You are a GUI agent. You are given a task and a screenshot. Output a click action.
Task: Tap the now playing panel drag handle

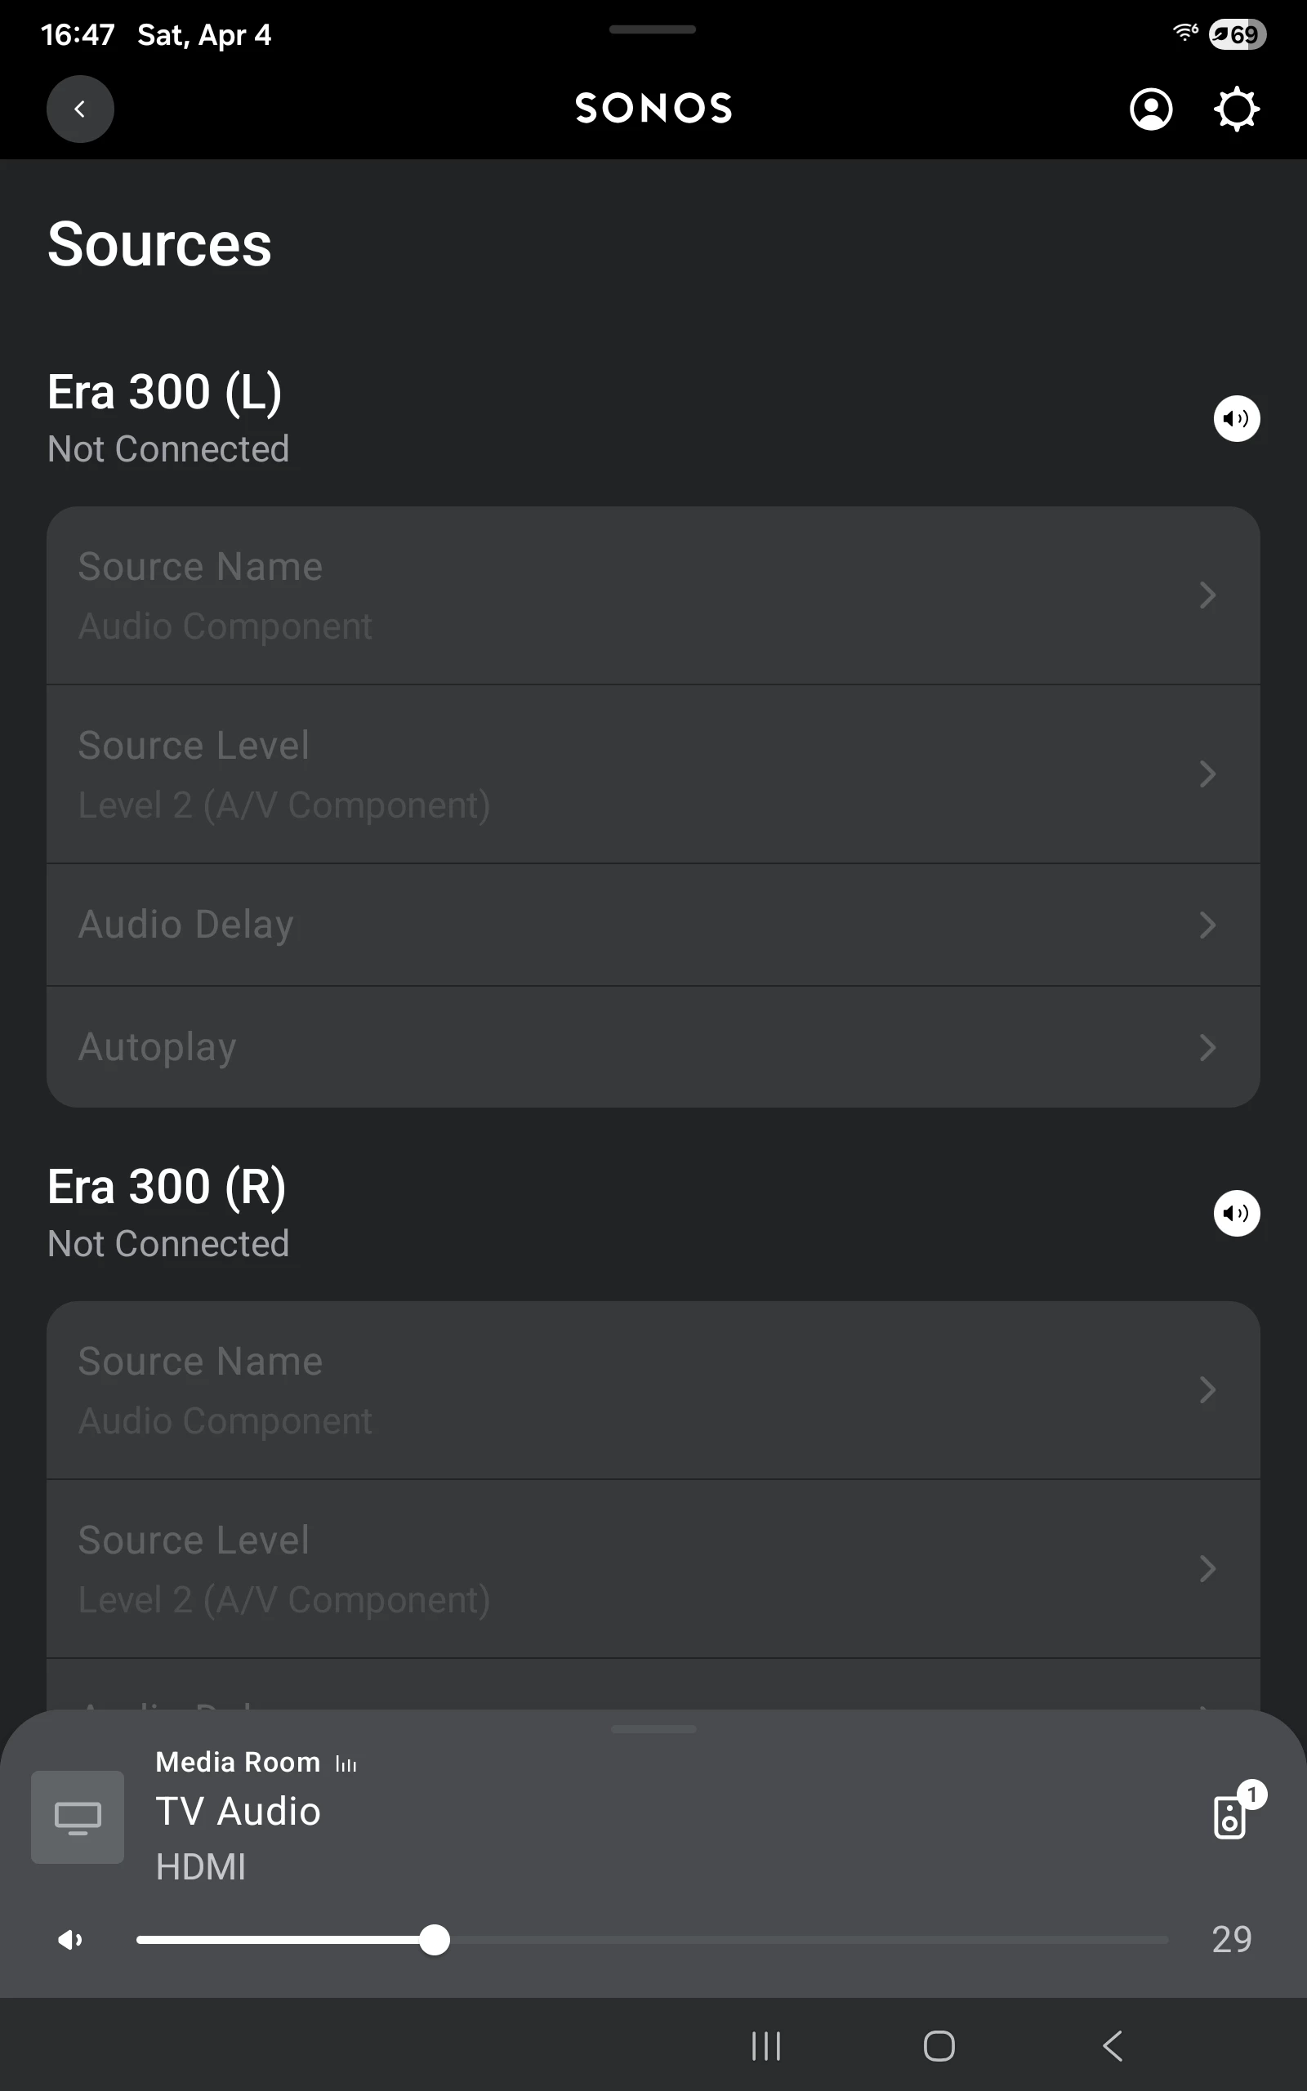tap(653, 1729)
